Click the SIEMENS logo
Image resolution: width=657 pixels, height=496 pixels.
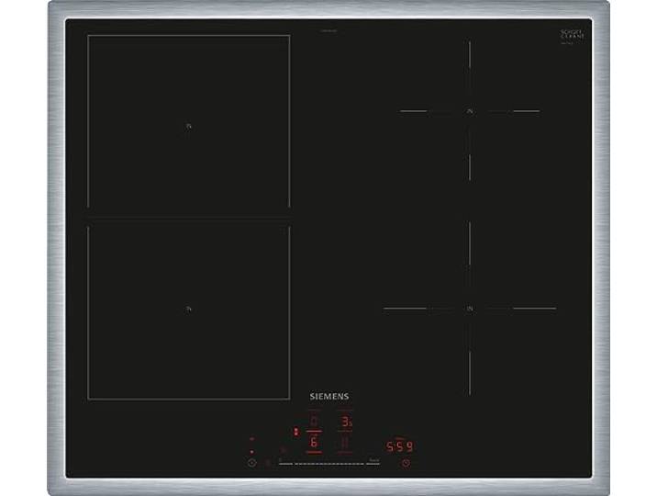(328, 396)
